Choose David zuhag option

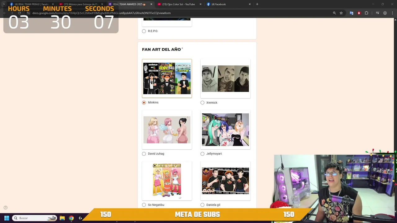144,154
